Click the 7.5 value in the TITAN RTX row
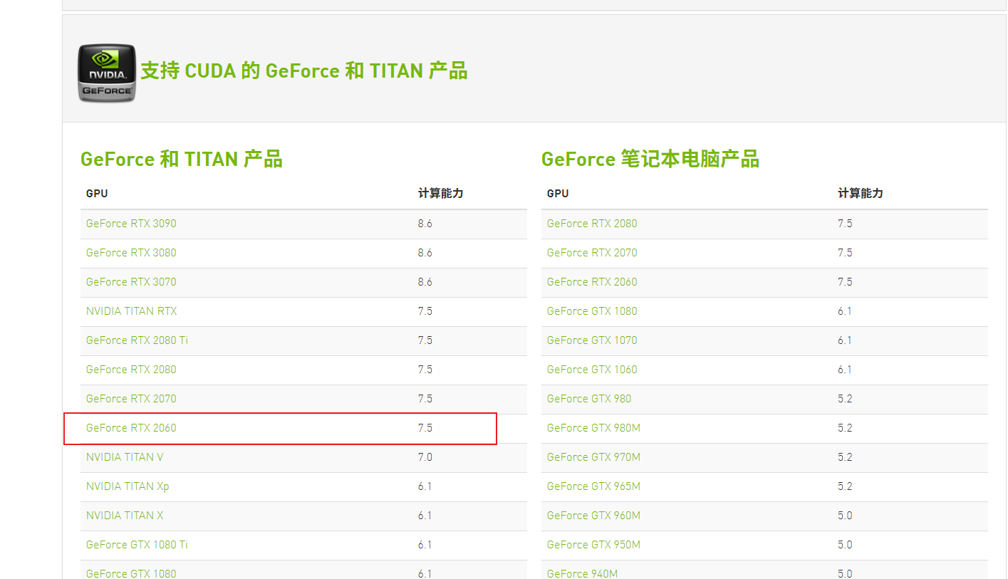1008x579 pixels. [425, 311]
